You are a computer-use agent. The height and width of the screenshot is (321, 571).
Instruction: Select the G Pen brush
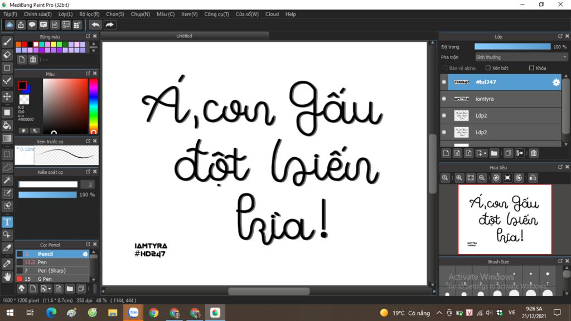pyautogui.click(x=52, y=279)
